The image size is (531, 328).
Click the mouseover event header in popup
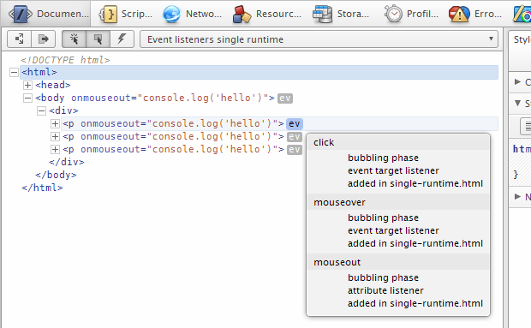398,202
